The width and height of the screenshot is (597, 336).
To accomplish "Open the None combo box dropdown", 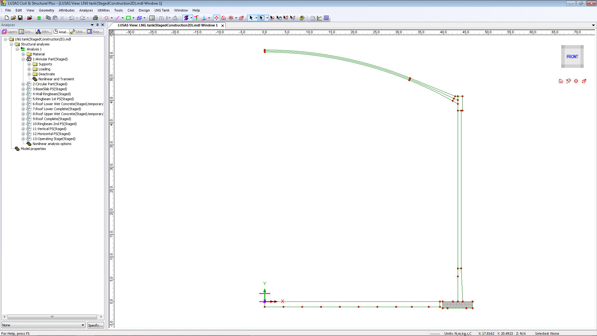I will coord(83,325).
